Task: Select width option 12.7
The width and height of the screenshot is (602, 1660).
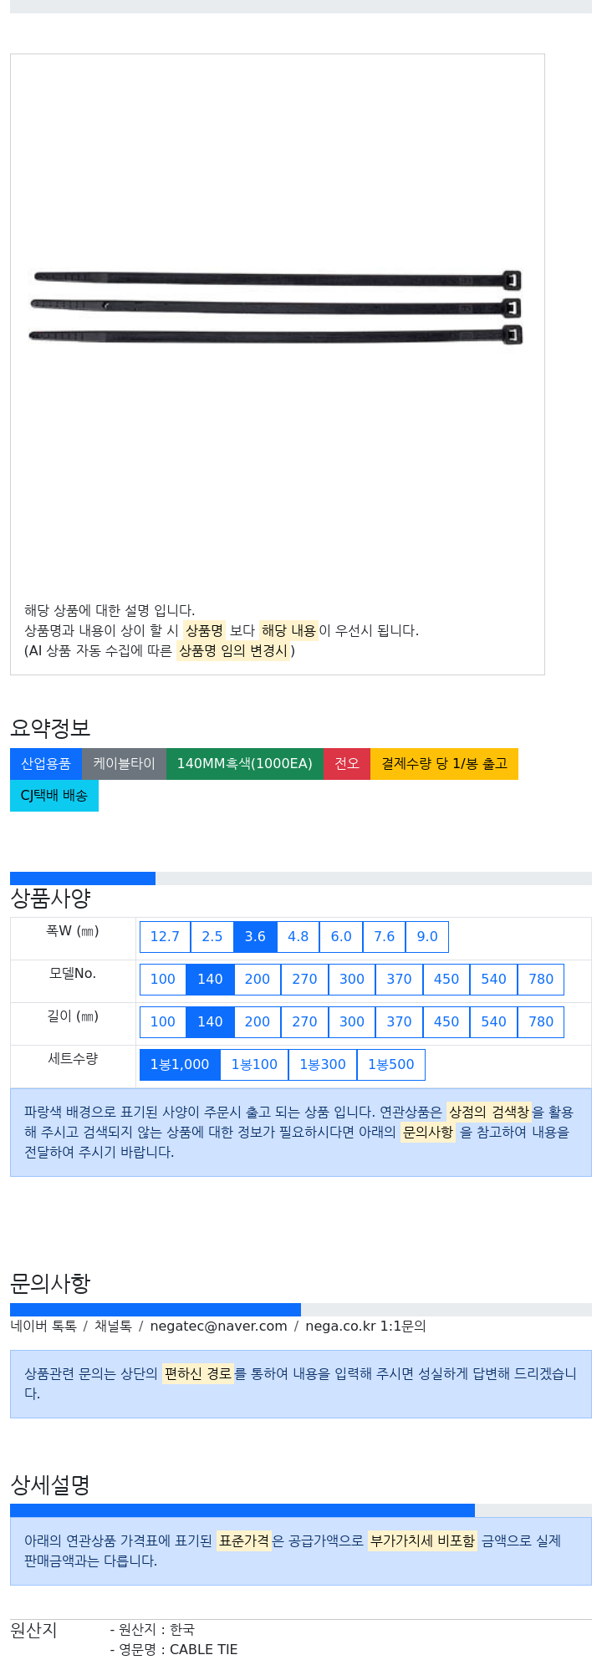Action: click(x=165, y=937)
